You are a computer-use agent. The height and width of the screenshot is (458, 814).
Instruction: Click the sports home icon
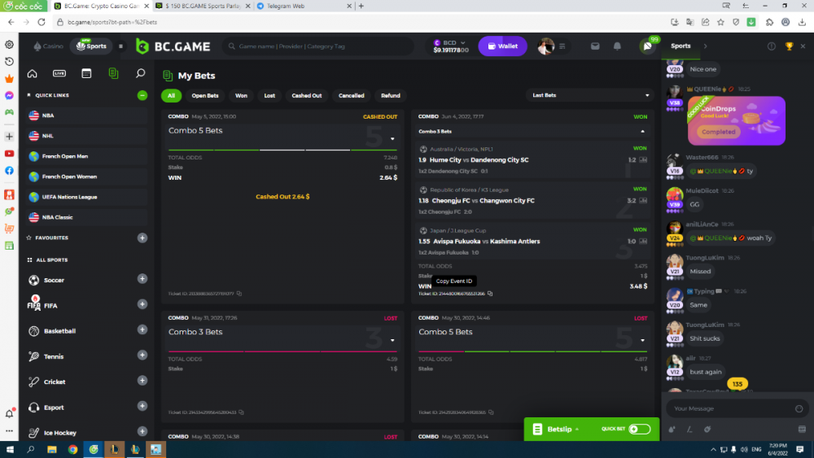[33, 73]
